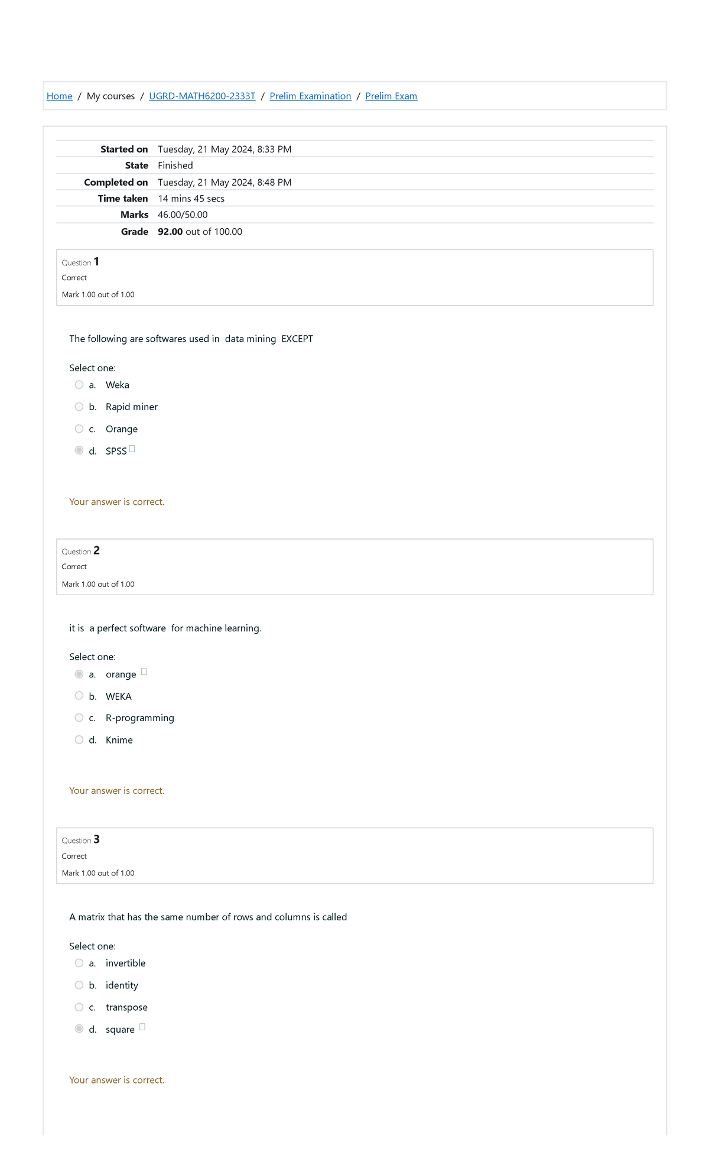The height and width of the screenshot is (1168, 709).
Task: Select the R-programming radio option
Action: [x=79, y=718]
